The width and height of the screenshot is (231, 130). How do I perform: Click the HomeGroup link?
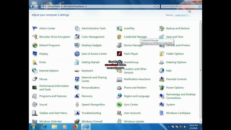click(131, 62)
